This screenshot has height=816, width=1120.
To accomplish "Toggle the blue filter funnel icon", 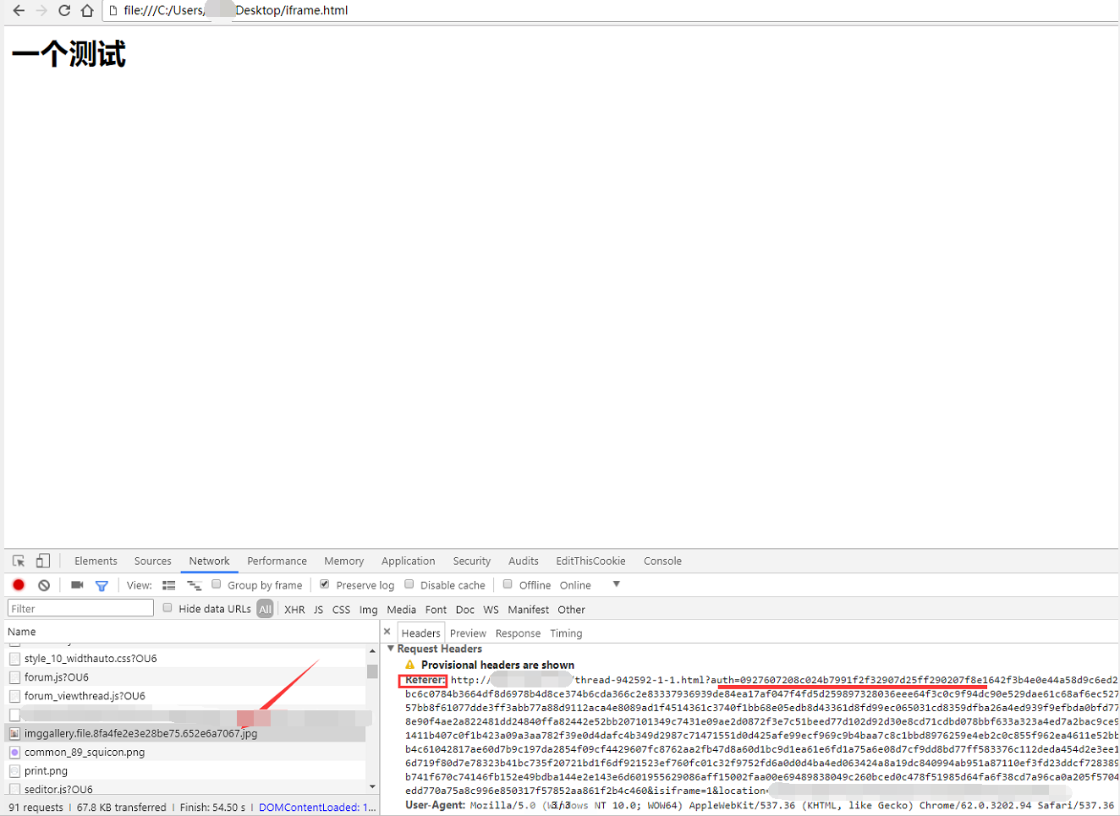I will click(x=102, y=585).
